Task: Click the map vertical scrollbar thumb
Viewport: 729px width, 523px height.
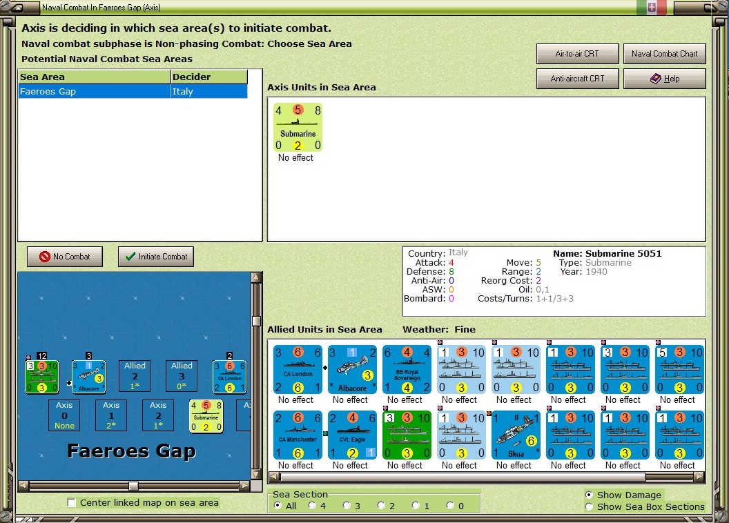Action: [255, 321]
